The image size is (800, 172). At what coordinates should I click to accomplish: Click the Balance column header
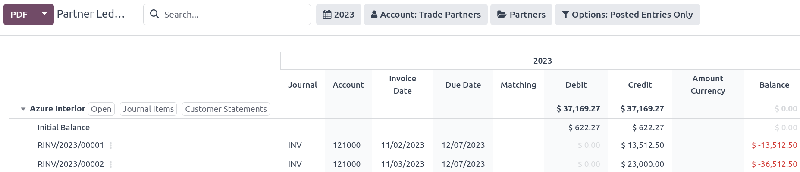pyautogui.click(x=774, y=85)
